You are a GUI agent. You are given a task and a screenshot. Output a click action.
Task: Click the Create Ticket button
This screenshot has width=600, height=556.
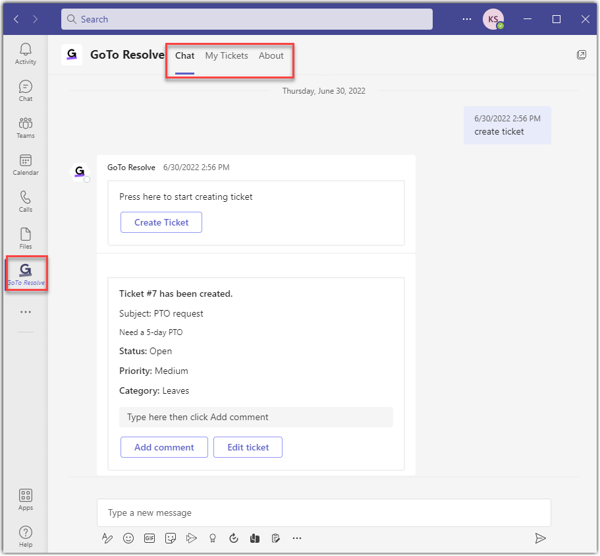(x=161, y=222)
